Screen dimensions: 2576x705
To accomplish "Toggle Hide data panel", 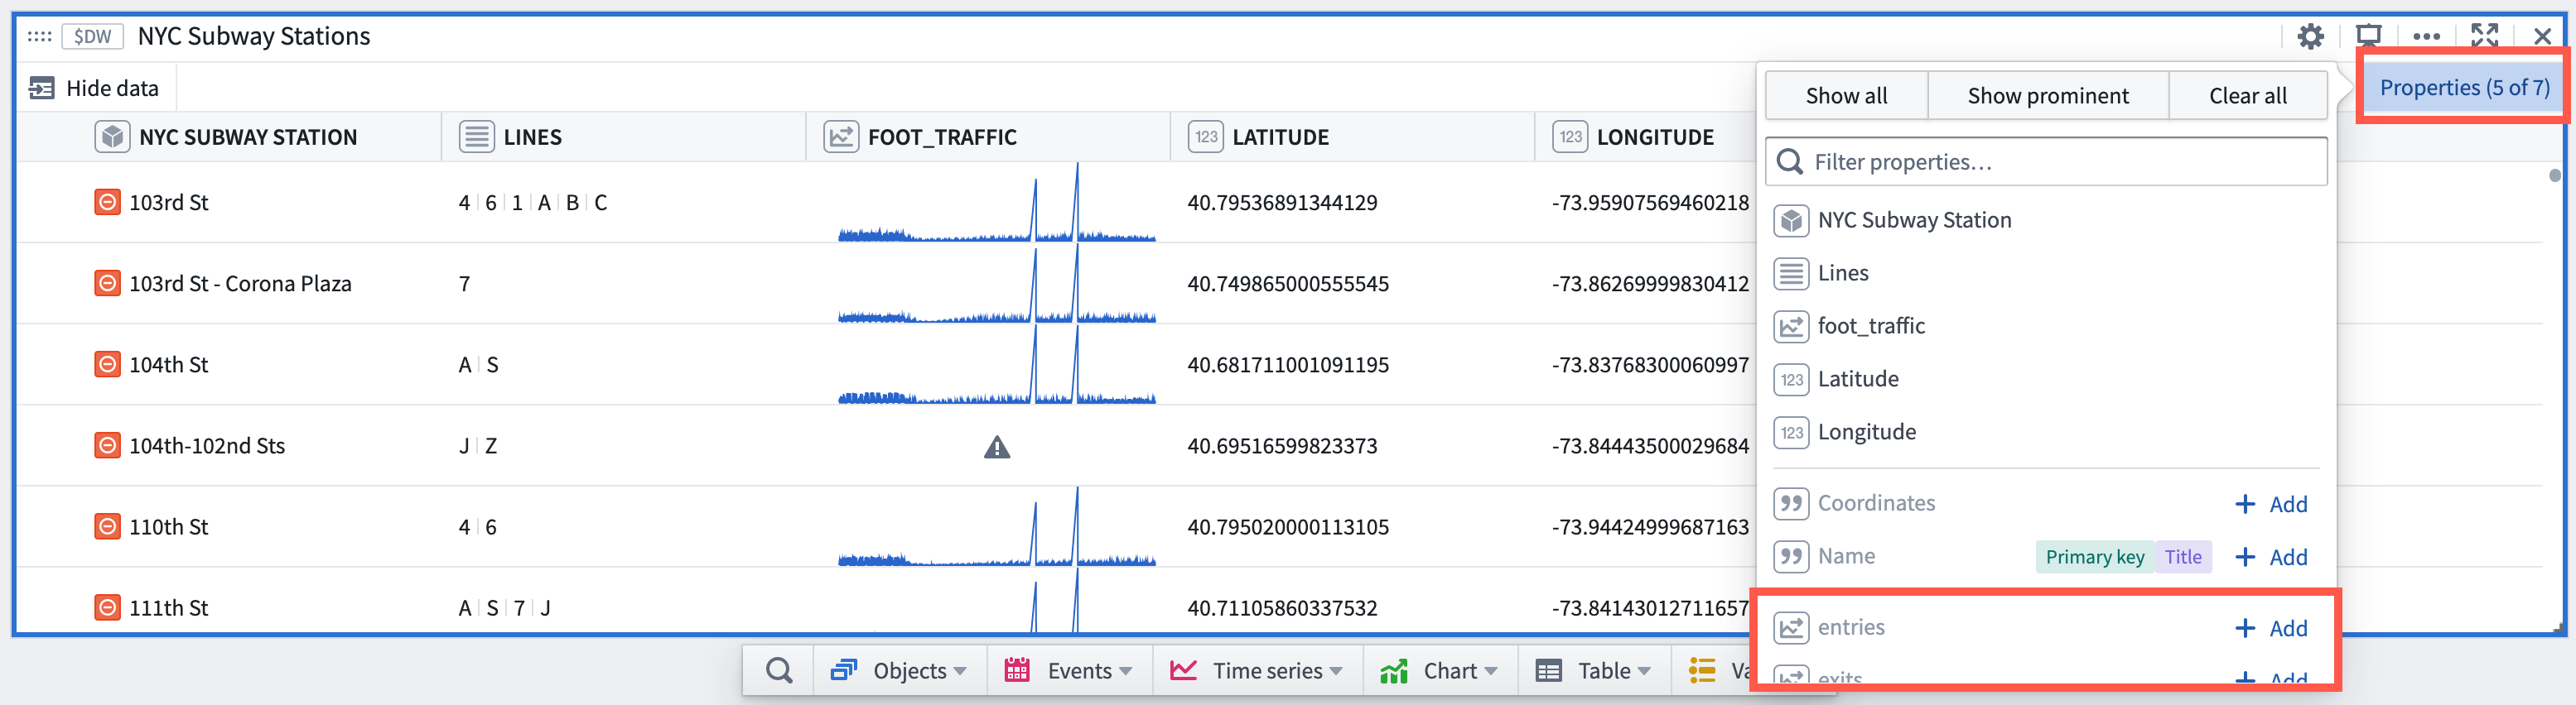I will [x=95, y=88].
